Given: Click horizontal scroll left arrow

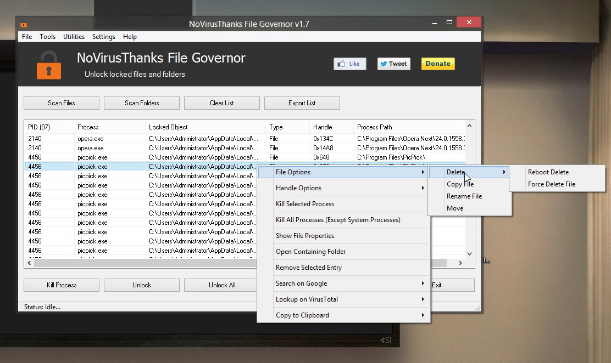Looking at the screenshot, I should (29, 263).
